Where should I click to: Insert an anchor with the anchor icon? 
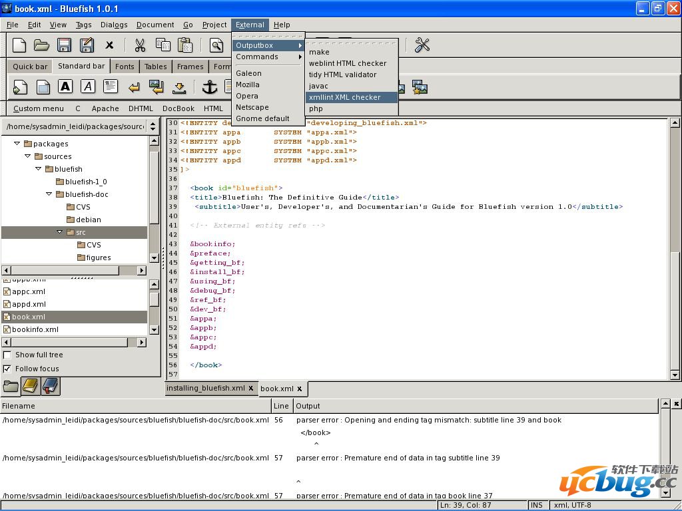pos(210,87)
